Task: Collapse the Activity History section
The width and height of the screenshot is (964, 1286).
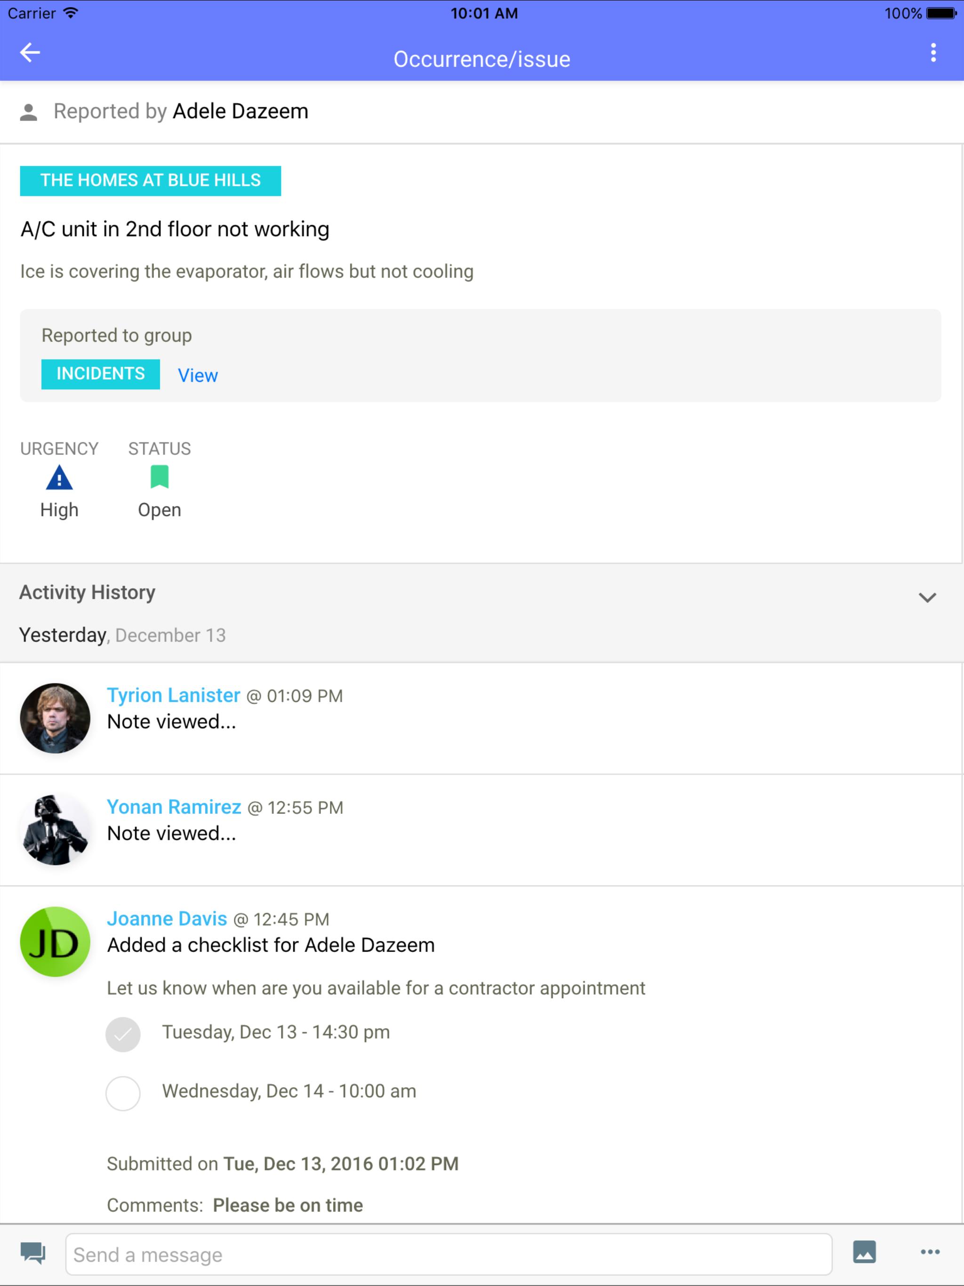Action: 927,598
